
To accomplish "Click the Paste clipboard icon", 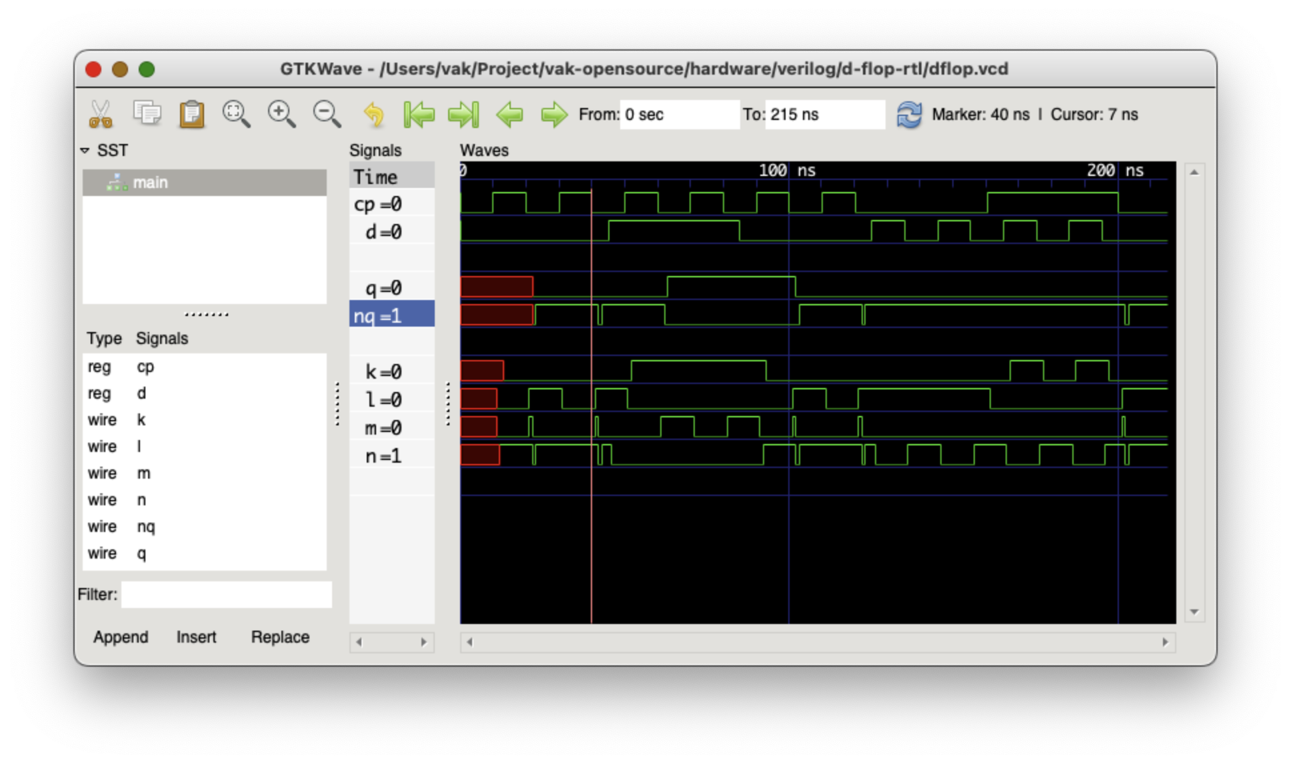I will pyautogui.click(x=191, y=114).
